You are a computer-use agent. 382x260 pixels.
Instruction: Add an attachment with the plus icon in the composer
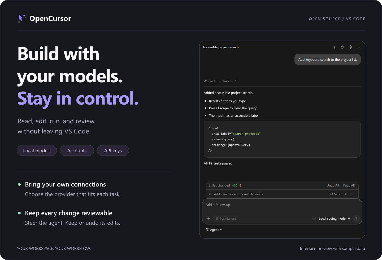tap(208, 218)
